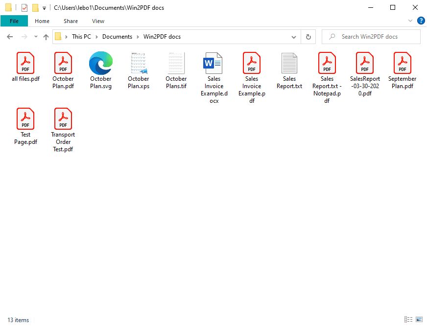Open the View ribbon tab

pos(98,21)
